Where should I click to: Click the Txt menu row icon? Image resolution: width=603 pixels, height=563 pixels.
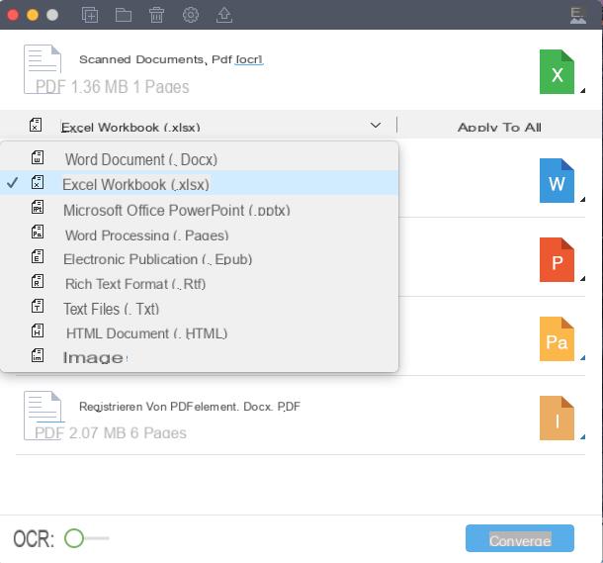pyautogui.click(x=38, y=307)
